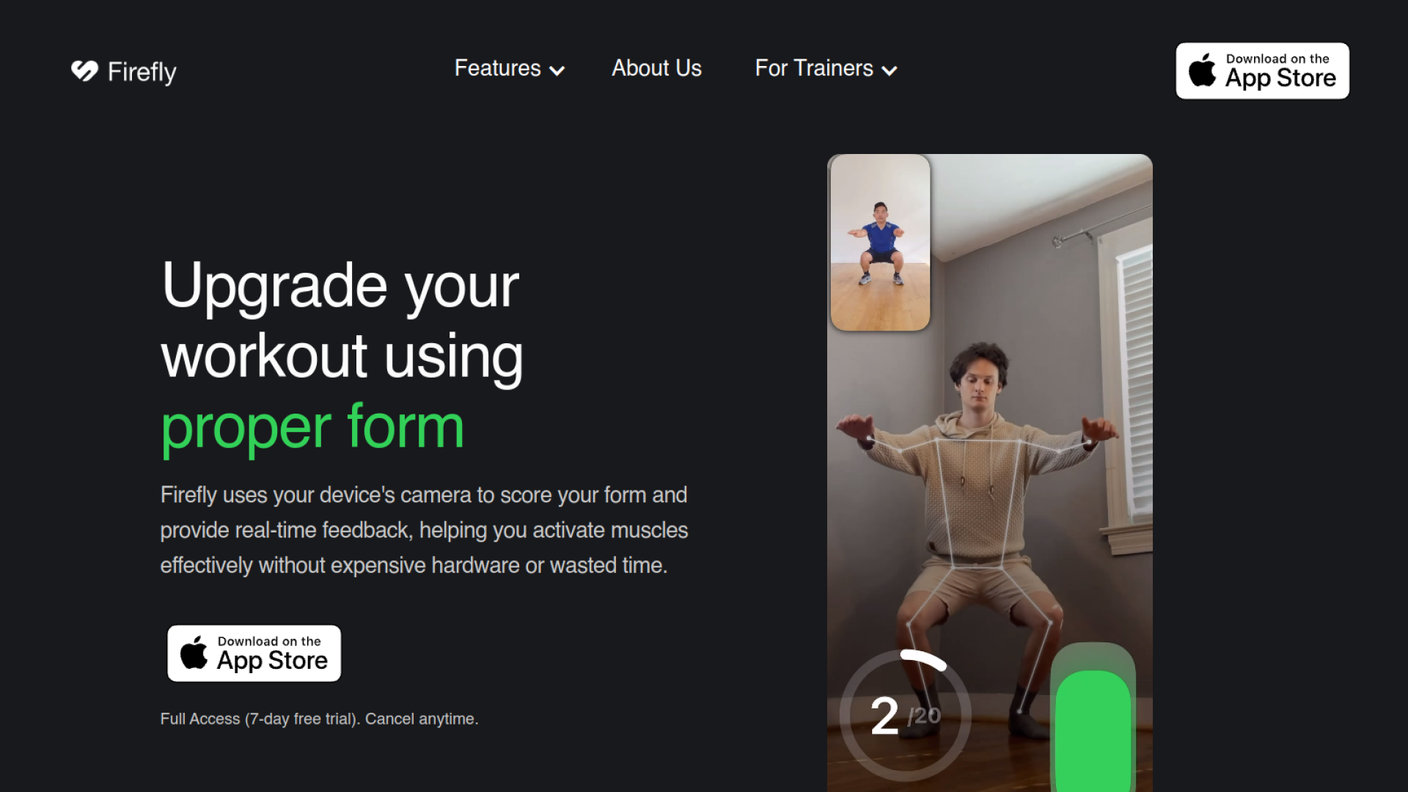Click the 'Full Access (7-day free trial)' text
Viewport: 1408px width, 792px height.
[319, 719]
